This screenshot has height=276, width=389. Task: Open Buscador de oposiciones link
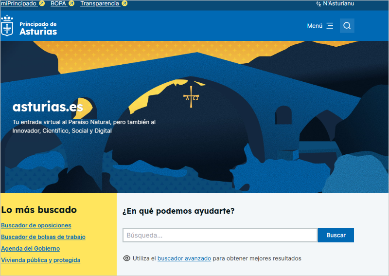coord(36,225)
